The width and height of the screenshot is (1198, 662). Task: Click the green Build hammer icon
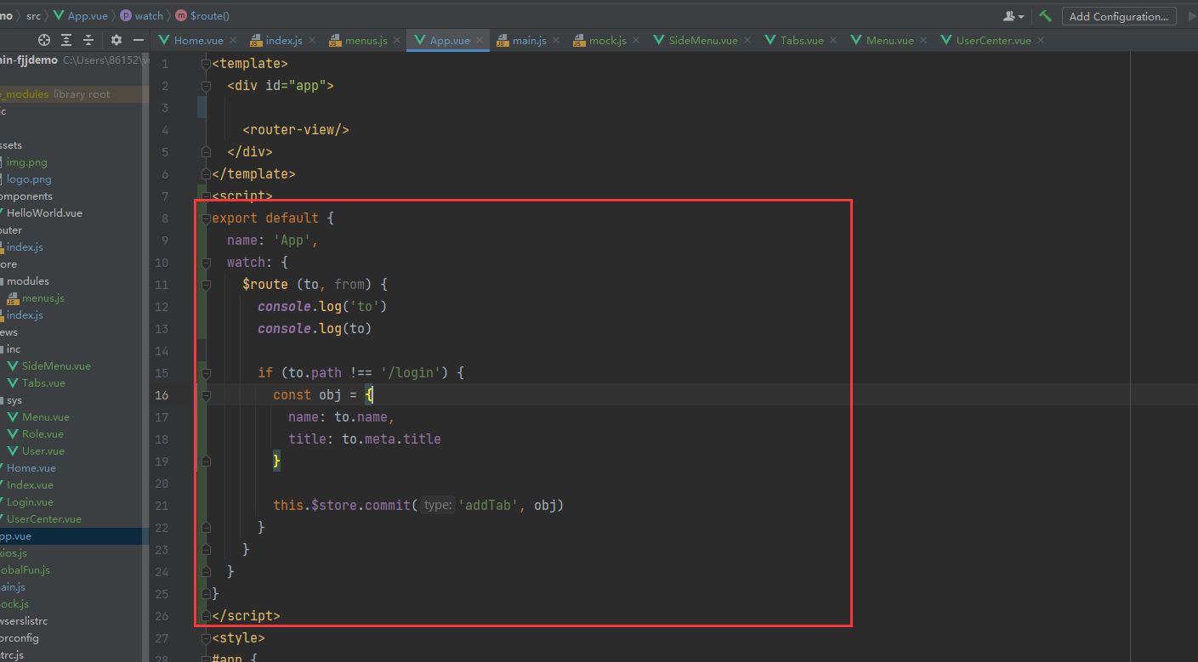[1045, 16]
